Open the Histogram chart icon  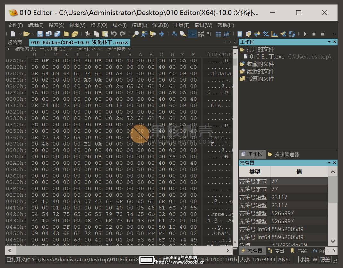coord(275,34)
